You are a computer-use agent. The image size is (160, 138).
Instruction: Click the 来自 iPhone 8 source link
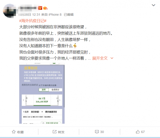[x=51, y=15]
